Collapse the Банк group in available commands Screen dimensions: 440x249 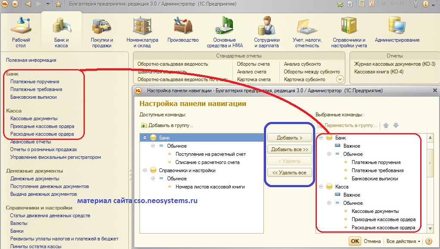145,138
